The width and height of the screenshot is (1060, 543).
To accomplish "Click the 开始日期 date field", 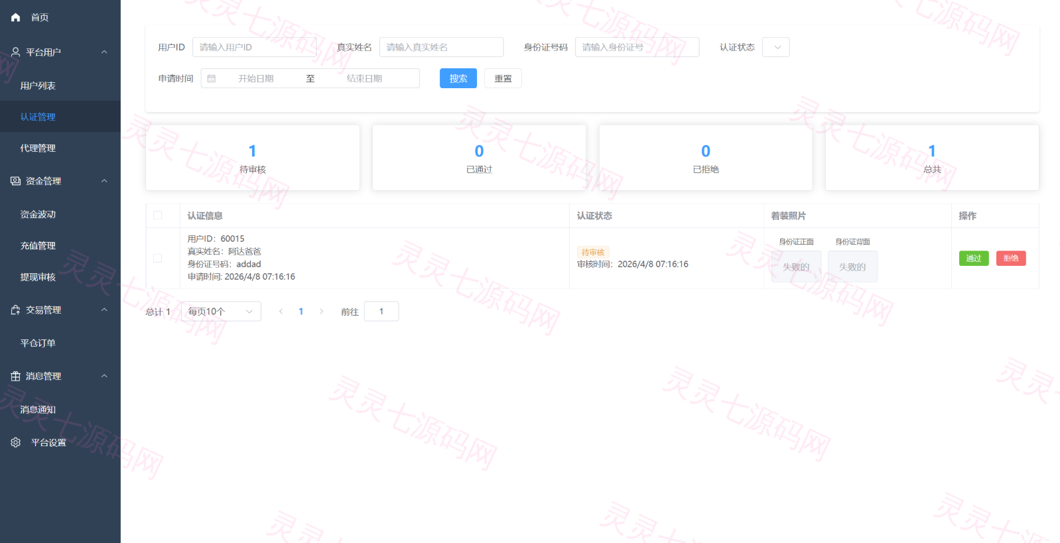I will (x=256, y=78).
